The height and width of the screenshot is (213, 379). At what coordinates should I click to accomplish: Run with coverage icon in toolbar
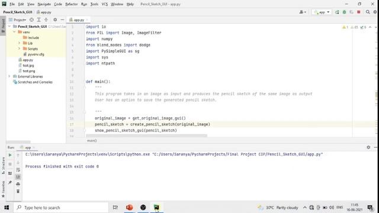pos(351,12)
